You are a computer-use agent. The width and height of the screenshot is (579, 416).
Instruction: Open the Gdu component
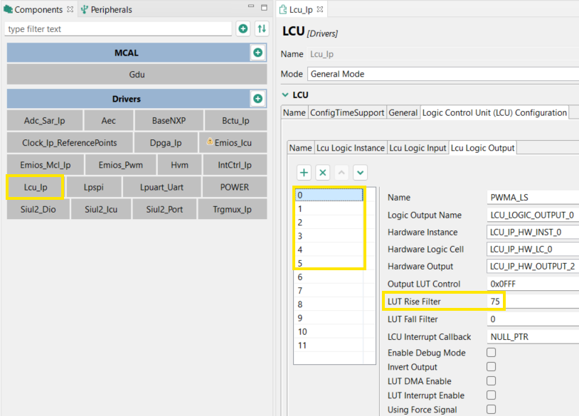click(x=137, y=75)
